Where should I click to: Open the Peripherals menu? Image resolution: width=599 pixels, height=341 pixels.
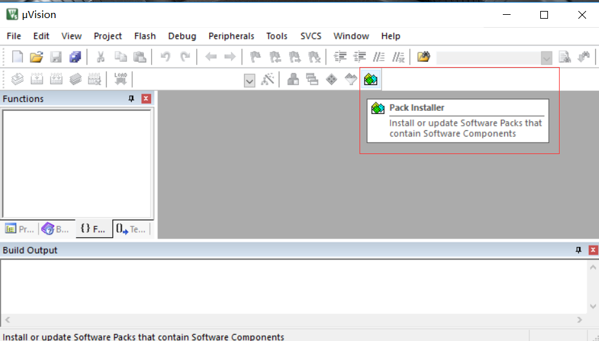click(231, 36)
